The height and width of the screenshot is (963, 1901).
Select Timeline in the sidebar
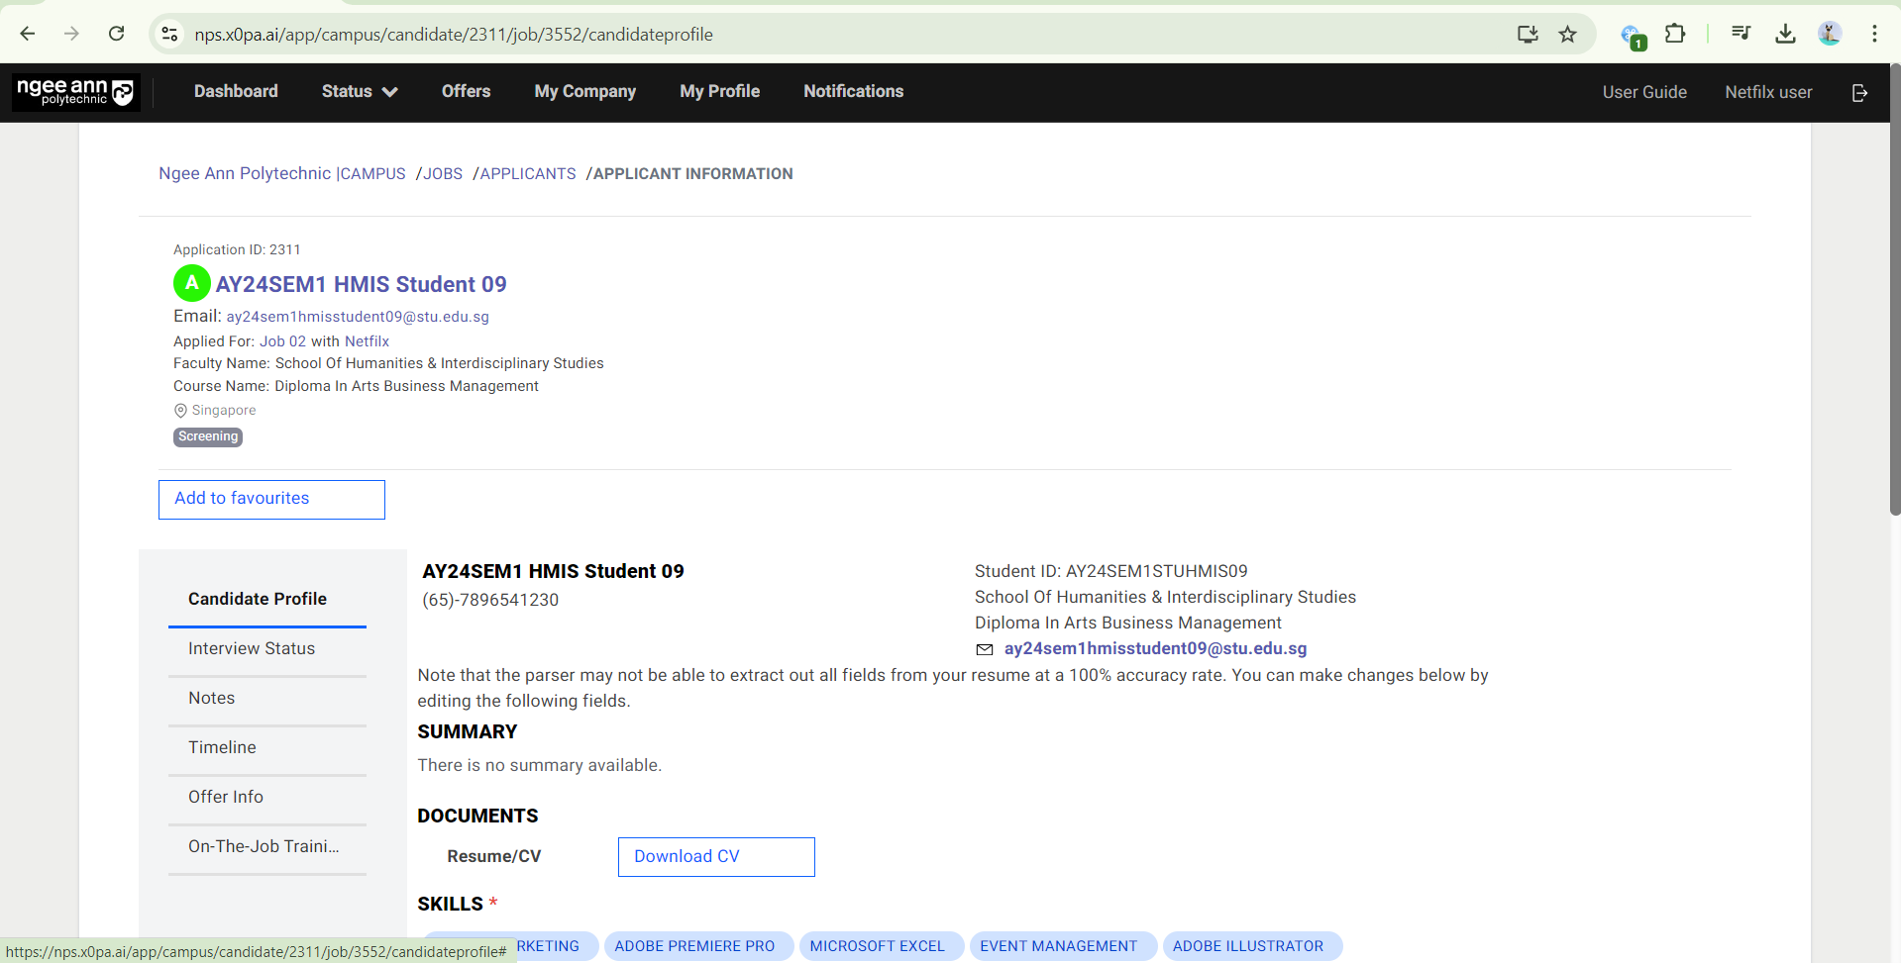(x=222, y=747)
